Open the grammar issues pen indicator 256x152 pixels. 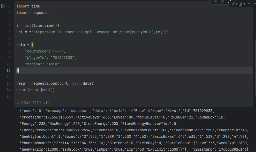point(242,4)
